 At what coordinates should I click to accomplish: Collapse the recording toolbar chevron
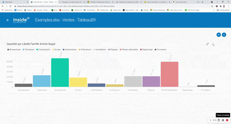[210, 120]
